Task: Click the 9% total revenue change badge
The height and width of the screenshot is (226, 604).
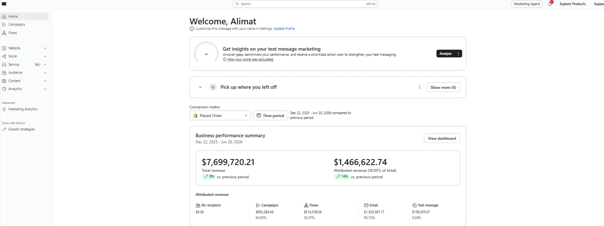Action: (x=209, y=177)
